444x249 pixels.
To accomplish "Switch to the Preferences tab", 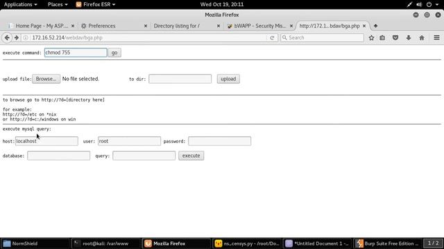I will click(113, 26).
